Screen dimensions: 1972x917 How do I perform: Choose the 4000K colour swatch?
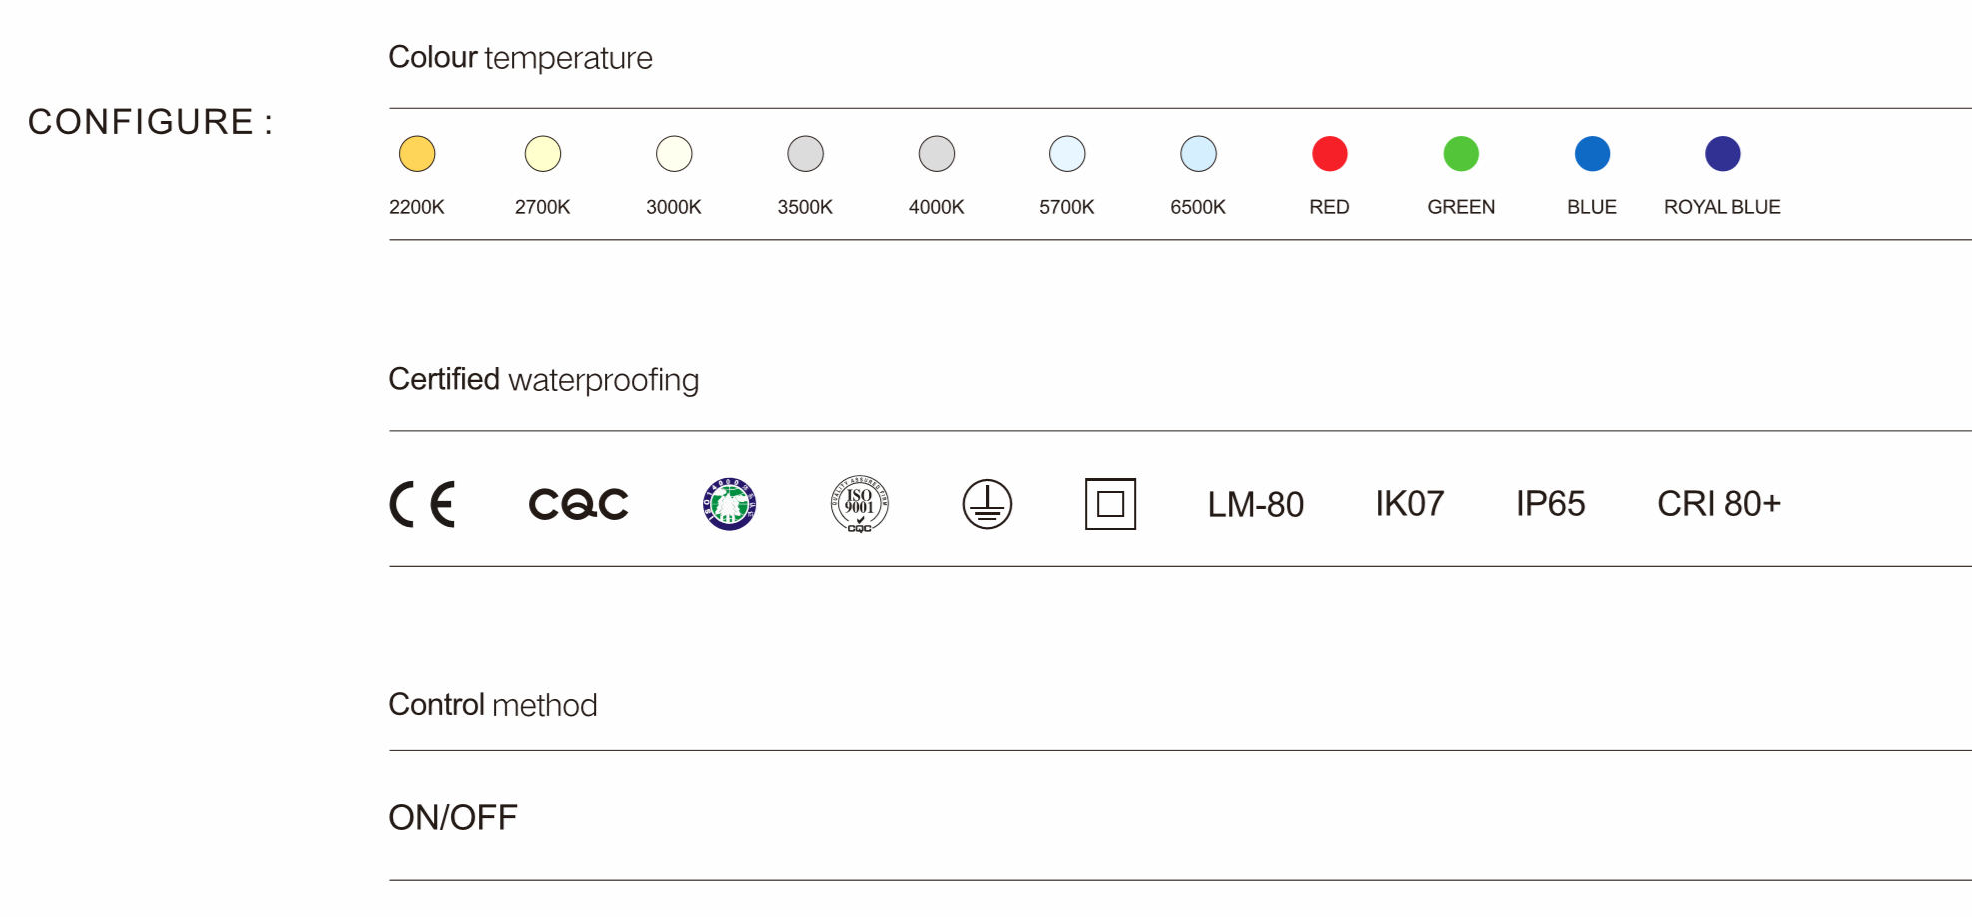point(937,154)
